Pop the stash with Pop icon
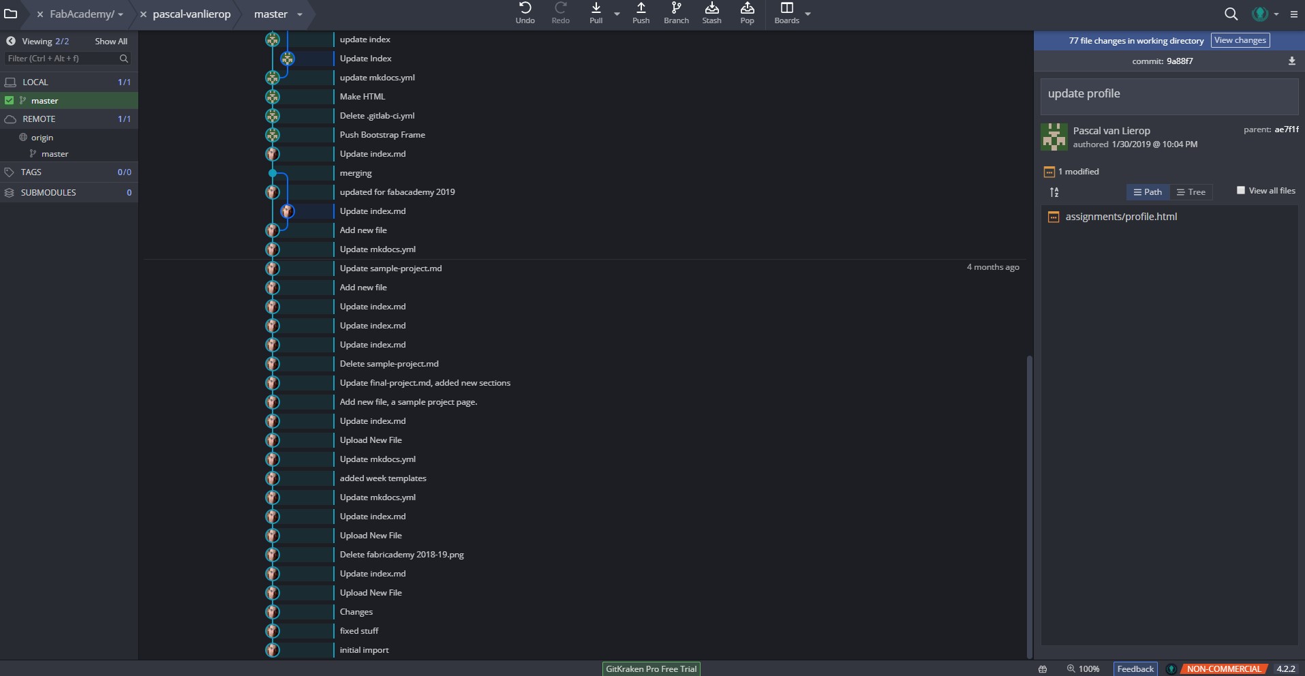This screenshot has height=676, width=1305. pyautogui.click(x=747, y=9)
